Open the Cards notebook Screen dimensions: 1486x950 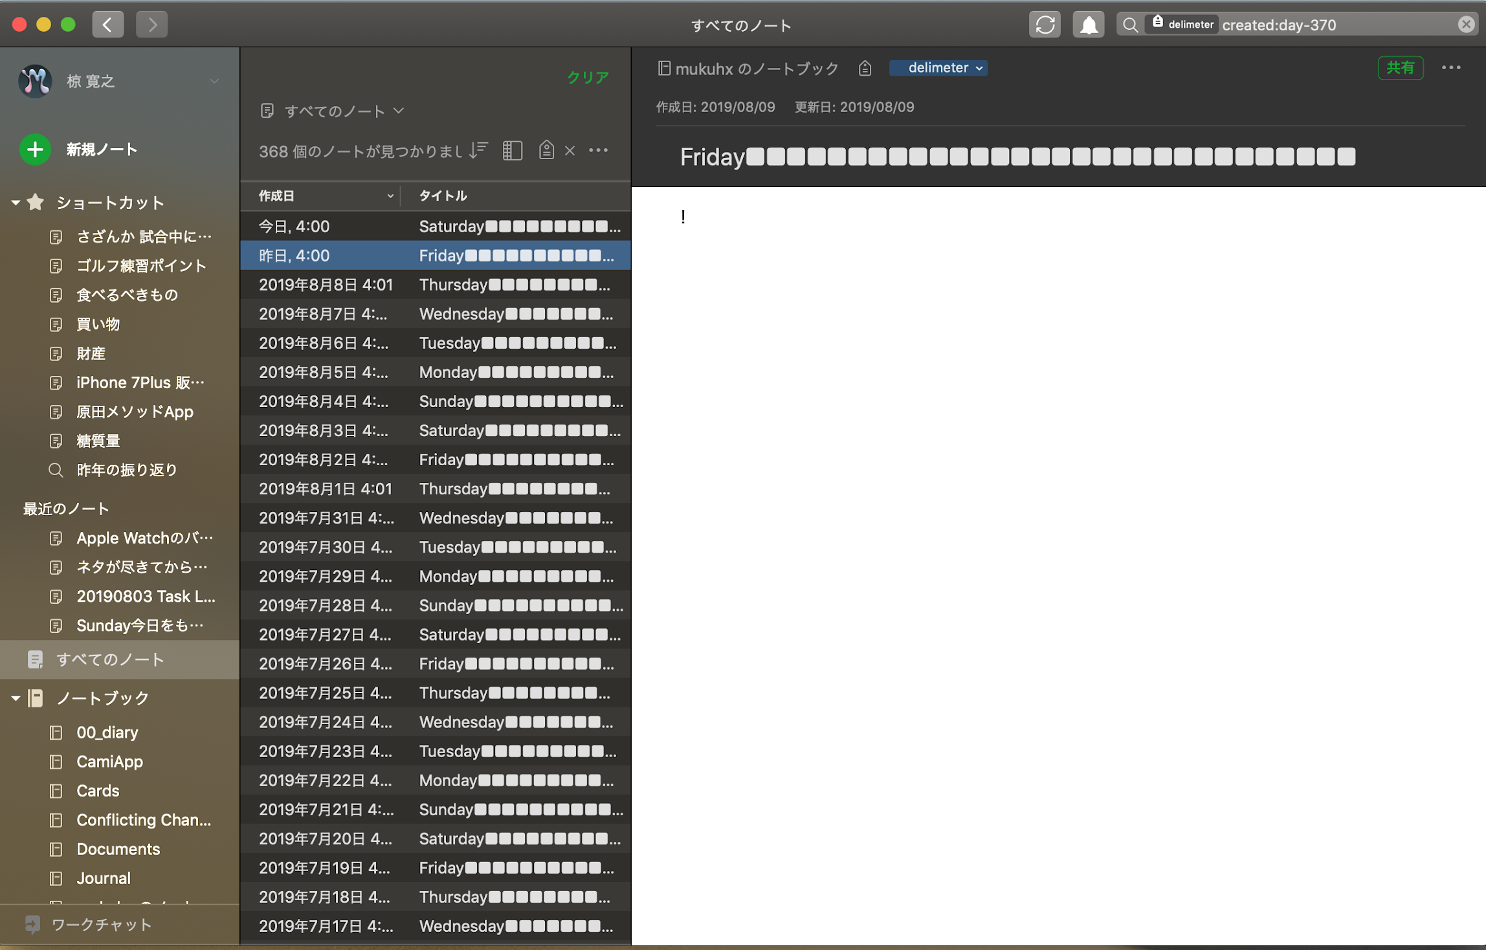point(98,790)
